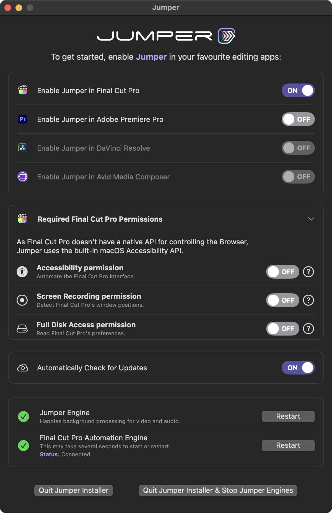
Task: Switch on Full Disk Access permission
Action: pos(282,329)
